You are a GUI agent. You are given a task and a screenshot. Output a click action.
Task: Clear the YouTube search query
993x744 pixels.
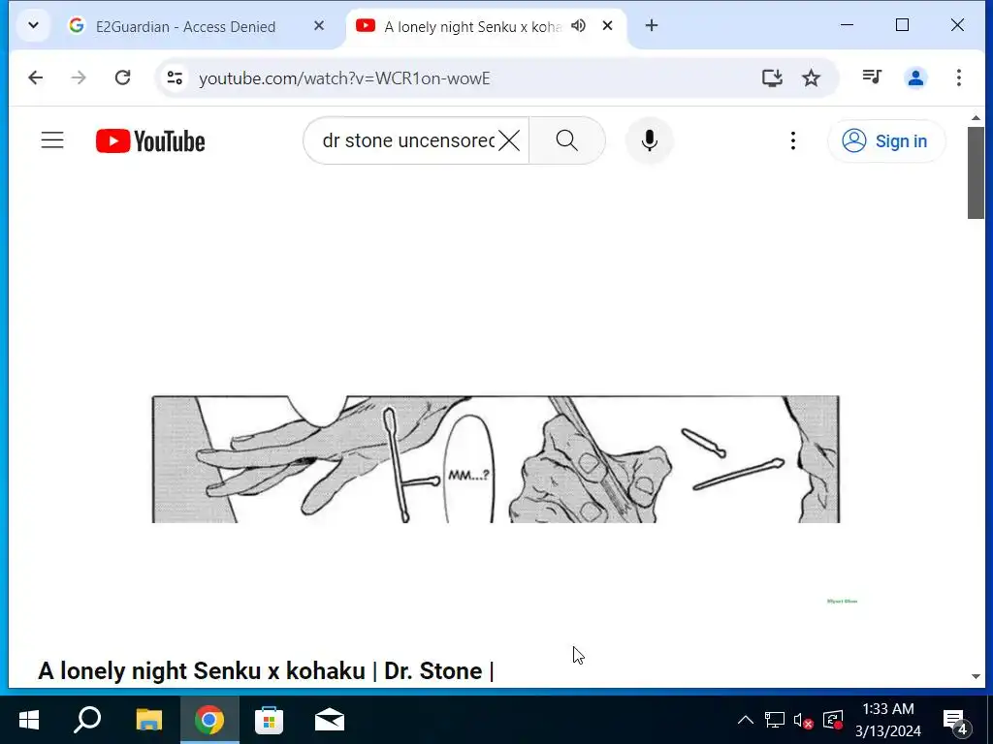click(509, 140)
